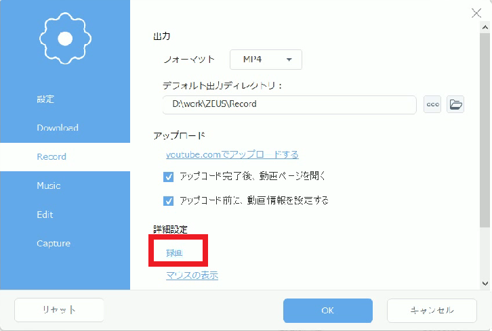Screen dimensions: 492x331
Task: Close the settings dialog with X
Action: click(476, 12)
